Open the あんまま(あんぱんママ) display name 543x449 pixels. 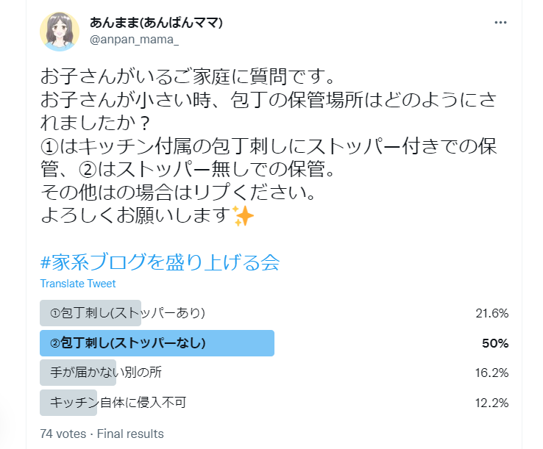click(156, 23)
